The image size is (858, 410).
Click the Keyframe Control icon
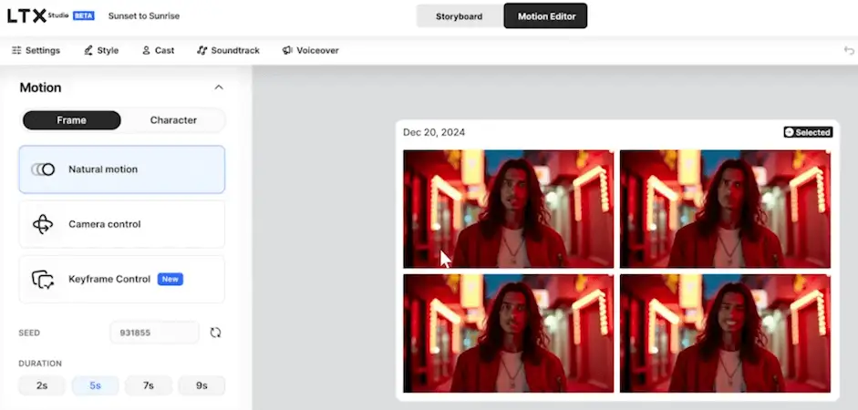point(43,279)
